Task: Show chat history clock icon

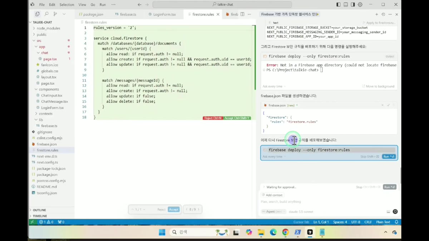Action: [x=383, y=14]
